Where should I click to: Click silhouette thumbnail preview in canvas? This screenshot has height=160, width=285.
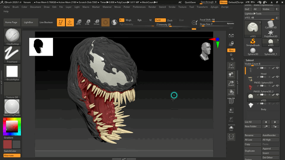pyautogui.click(x=41, y=47)
